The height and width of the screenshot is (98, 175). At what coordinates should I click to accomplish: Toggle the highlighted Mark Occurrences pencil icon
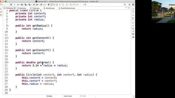pyautogui.click(x=51, y=5)
